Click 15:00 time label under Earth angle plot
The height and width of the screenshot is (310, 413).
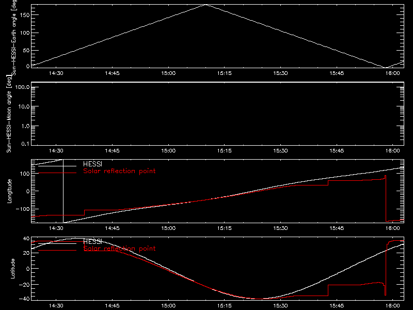coord(168,73)
